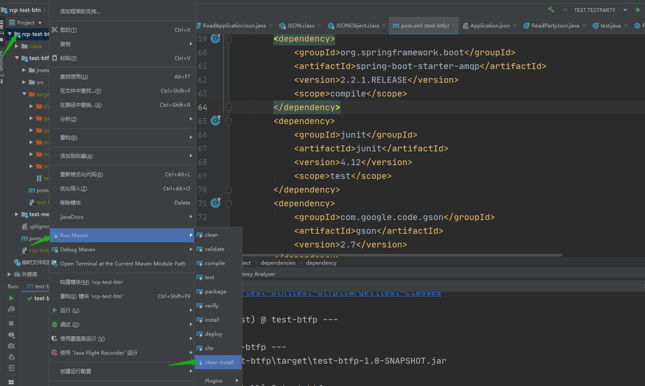Viewport: 645px width, 386px height.
Task: Stop the process with the square stop icon
Action: click(x=11, y=323)
